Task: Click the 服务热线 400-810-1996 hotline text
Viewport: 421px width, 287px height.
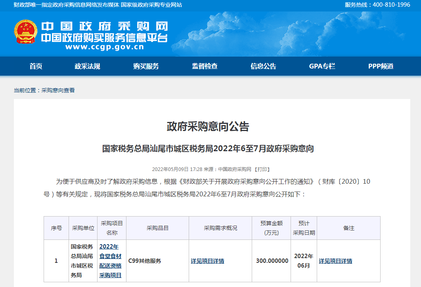Action: [x=372, y=5]
